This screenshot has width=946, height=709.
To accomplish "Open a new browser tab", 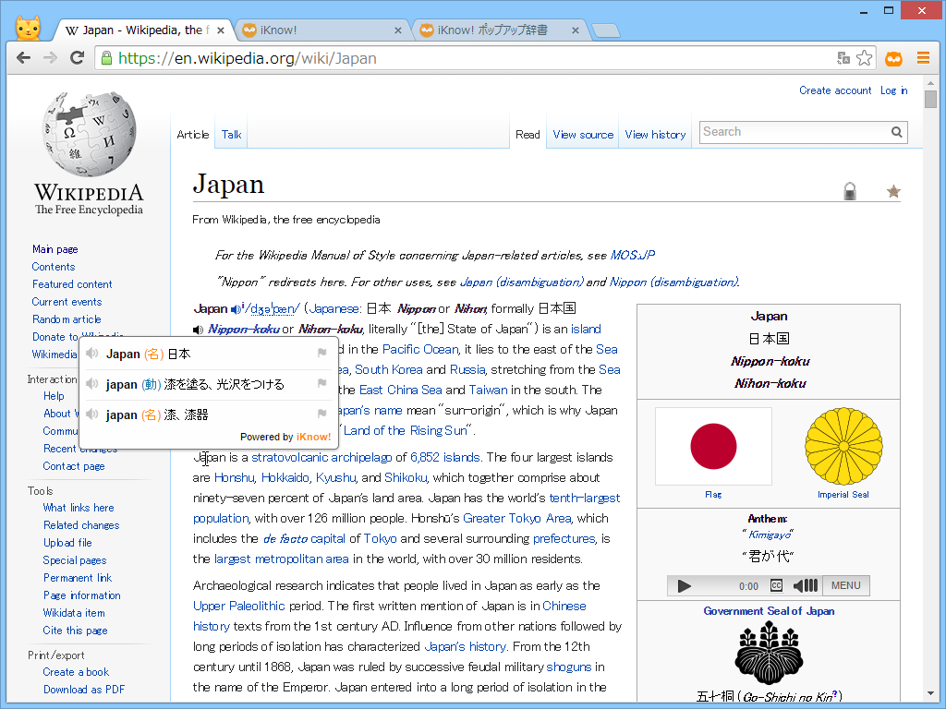I will point(606,30).
